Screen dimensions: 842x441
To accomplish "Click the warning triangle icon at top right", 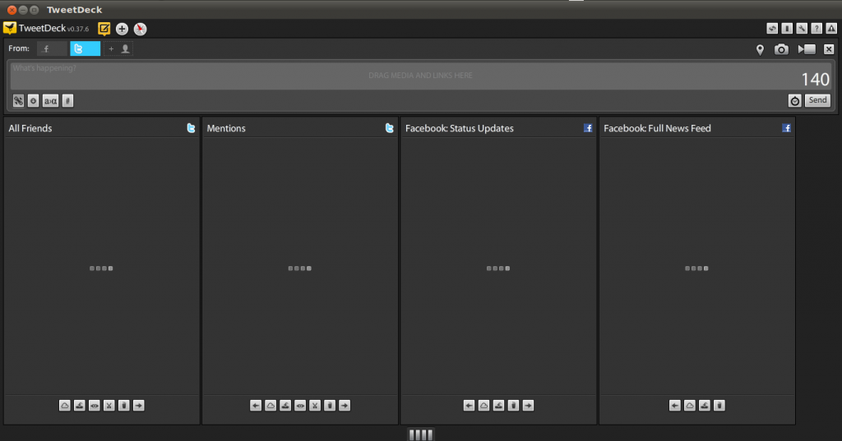I will pyautogui.click(x=831, y=29).
